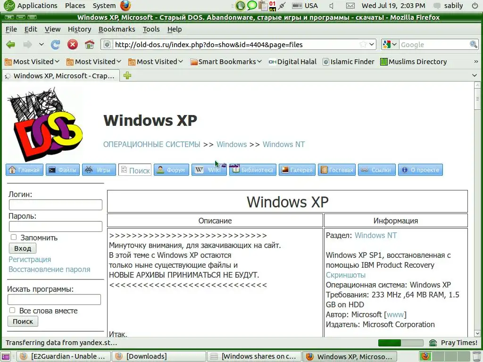The width and height of the screenshot is (483, 362).
Task: Open Digital Halal bookmark
Action: pos(292,62)
